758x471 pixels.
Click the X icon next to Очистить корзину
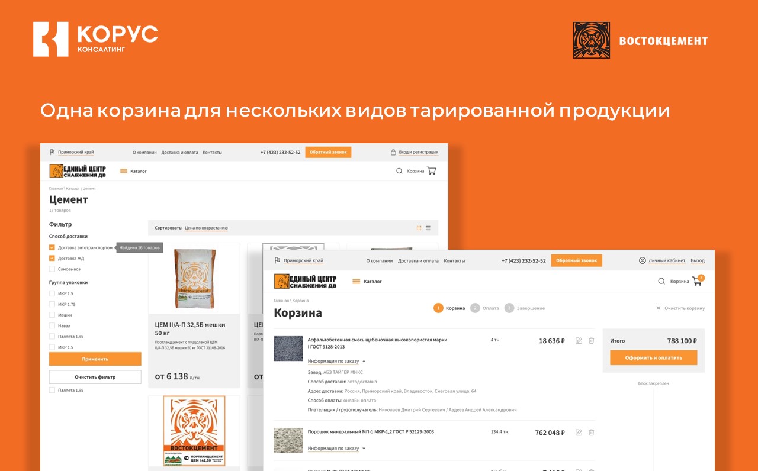coord(659,308)
